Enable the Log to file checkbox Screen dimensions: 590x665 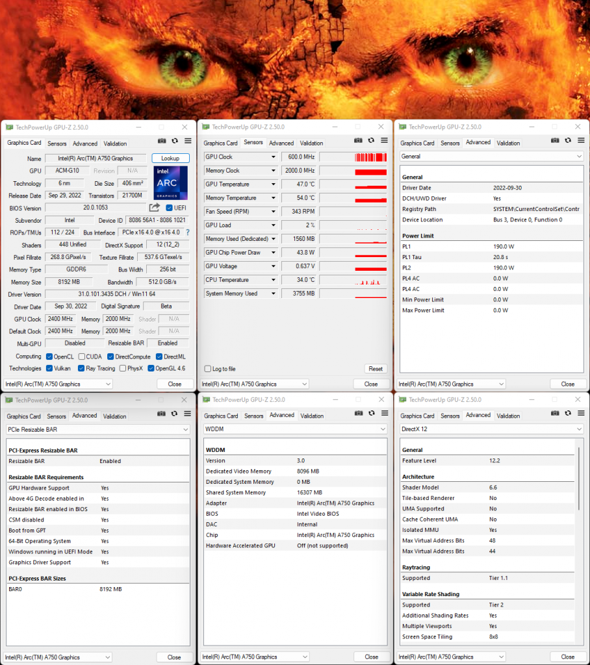tap(207, 369)
